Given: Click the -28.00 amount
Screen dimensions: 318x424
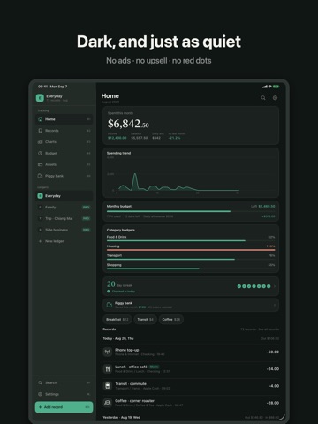Looking at the screenshot, I should (x=273, y=403).
